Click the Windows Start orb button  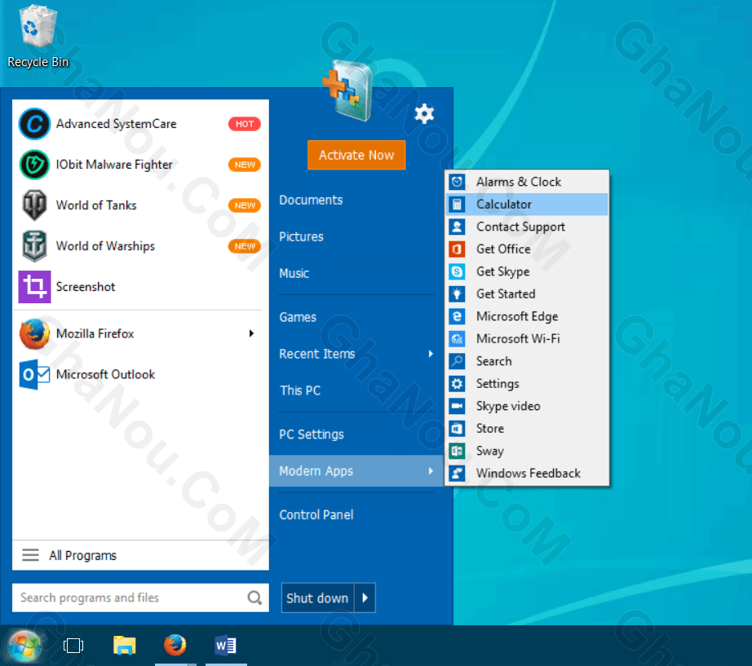(24, 646)
